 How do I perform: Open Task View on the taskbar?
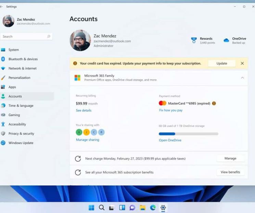point(112,208)
